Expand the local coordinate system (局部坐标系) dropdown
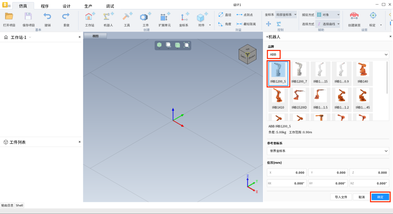Screen dimensions: 393x214 click(x=286, y=15)
